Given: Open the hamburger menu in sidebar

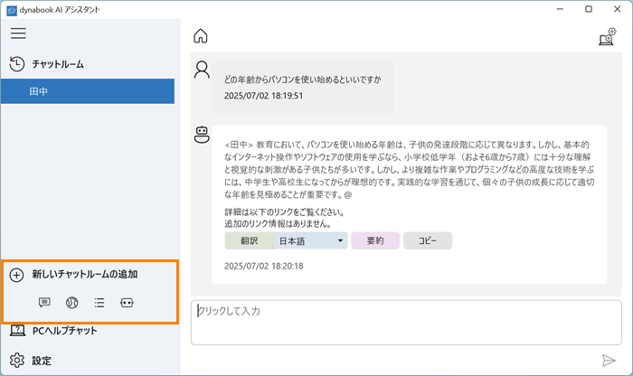Looking at the screenshot, I should click(x=18, y=33).
